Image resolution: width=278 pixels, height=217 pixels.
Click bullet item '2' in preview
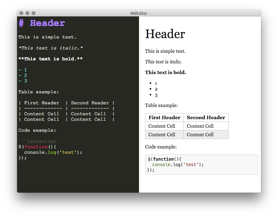[156, 89]
